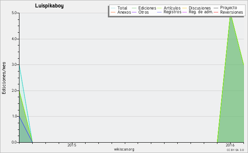Viewport: 248px width, 153px height.
Task: Click the orange Anexos legend color line
Action: coord(113,12)
